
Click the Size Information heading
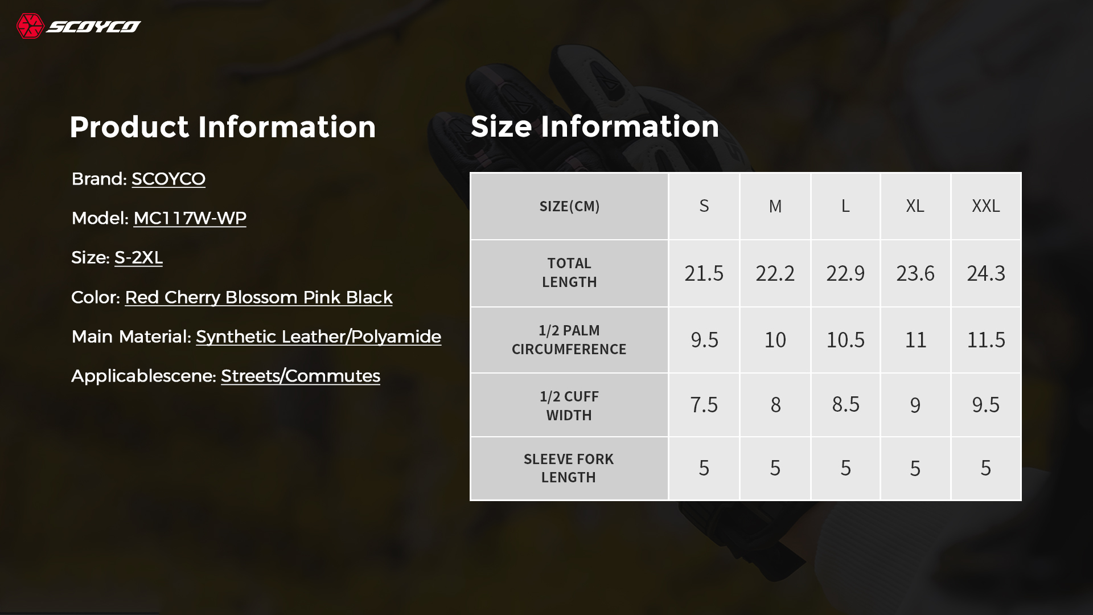click(x=594, y=126)
